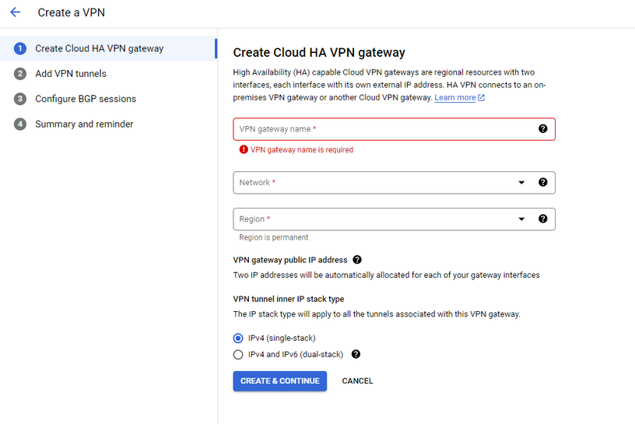The height and width of the screenshot is (424, 635).
Task: Open help for IPv4 and IPv6 dual-stack
Action: click(356, 354)
